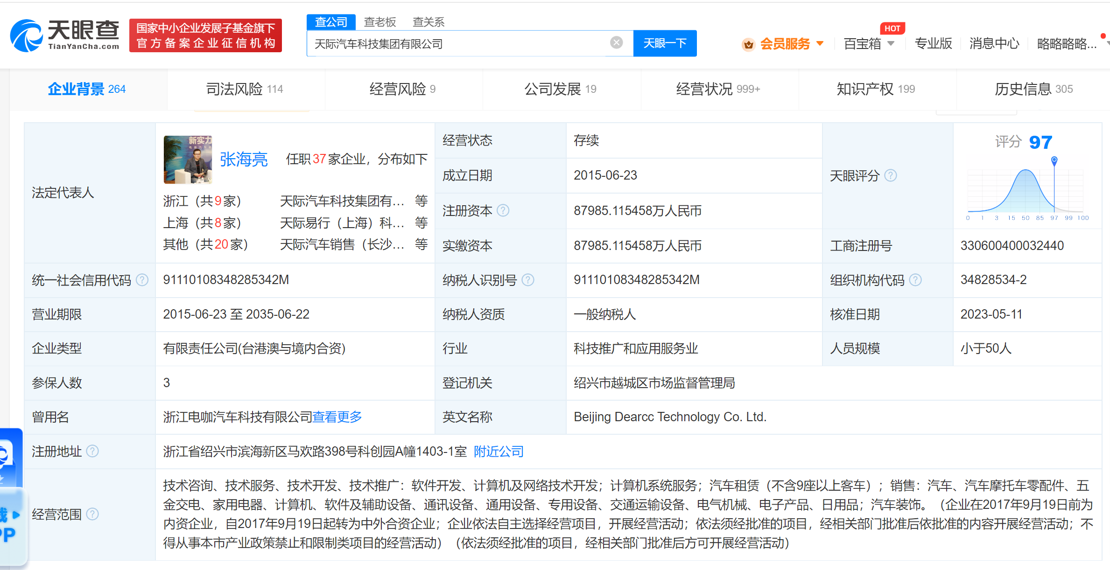Show help for 纳税人识别号

click(527, 280)
